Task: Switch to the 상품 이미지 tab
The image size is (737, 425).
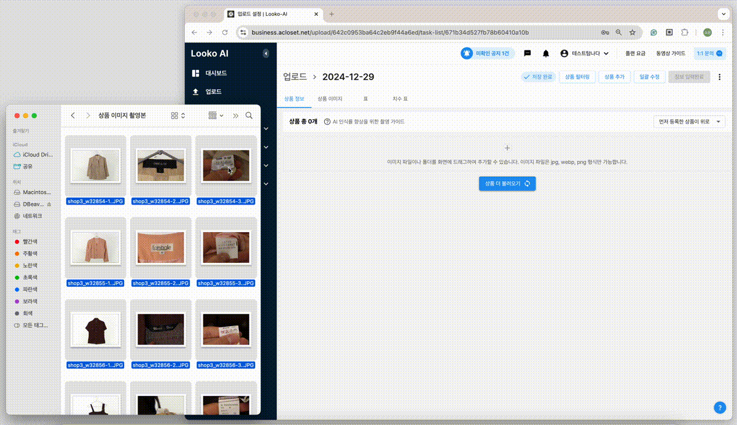Action: pos(330,98)
